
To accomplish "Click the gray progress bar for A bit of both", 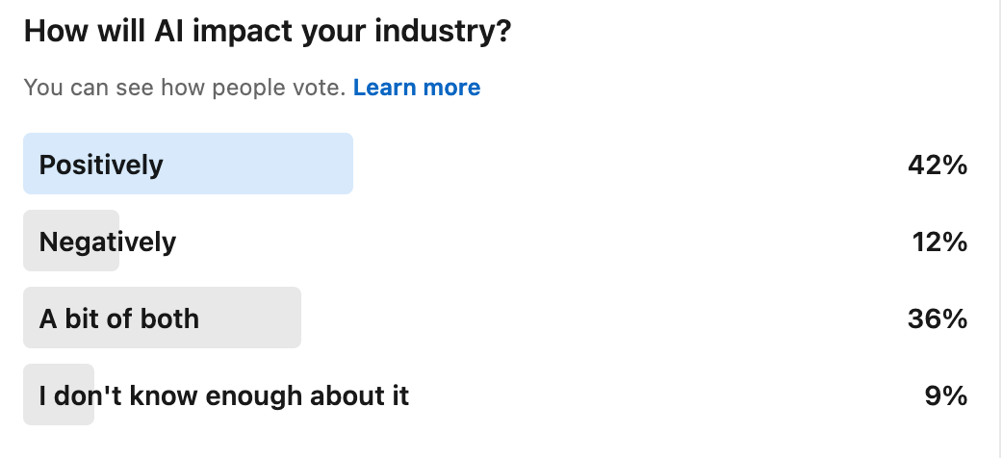I will tap(162, 318).
